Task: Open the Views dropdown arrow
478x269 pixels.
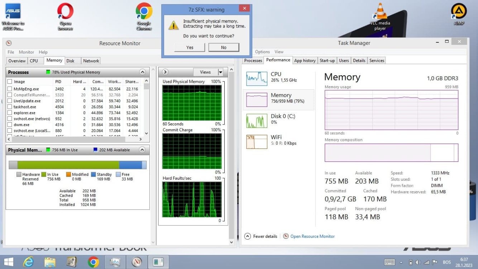Action: click(220, 72)
